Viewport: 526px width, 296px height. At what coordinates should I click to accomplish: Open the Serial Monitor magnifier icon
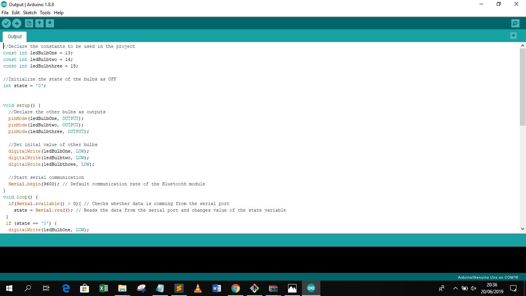click(x=515, y=24)
